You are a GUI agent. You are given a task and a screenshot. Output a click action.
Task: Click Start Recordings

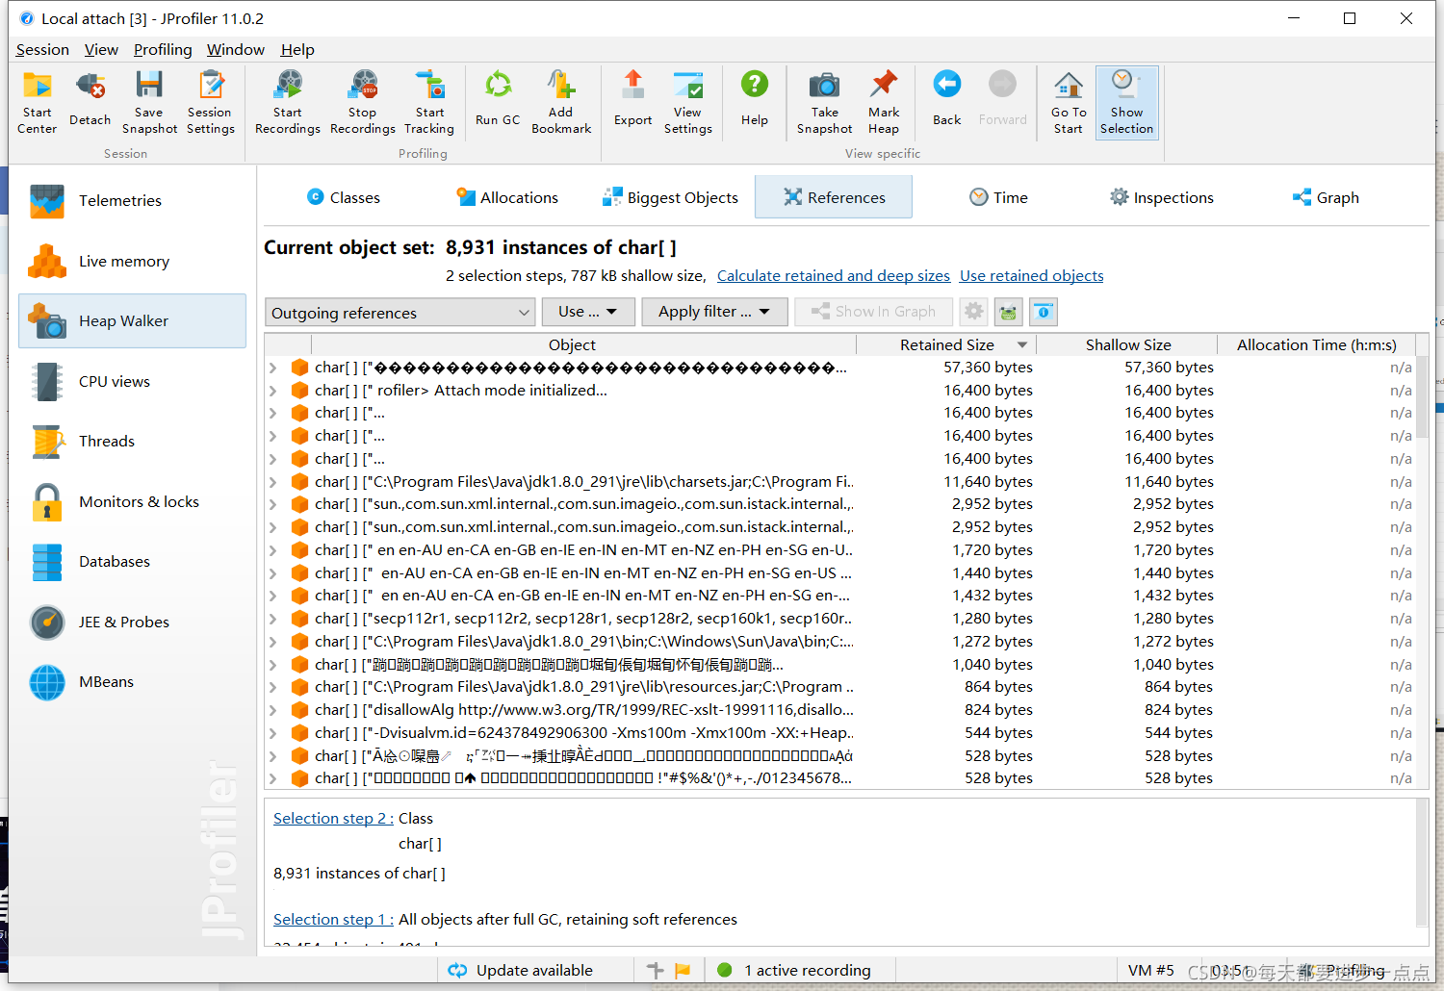coord(287,102)
